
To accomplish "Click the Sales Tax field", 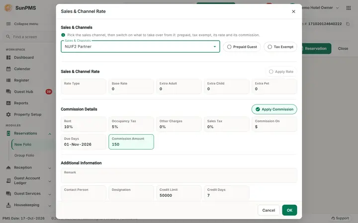I will 227,124.
